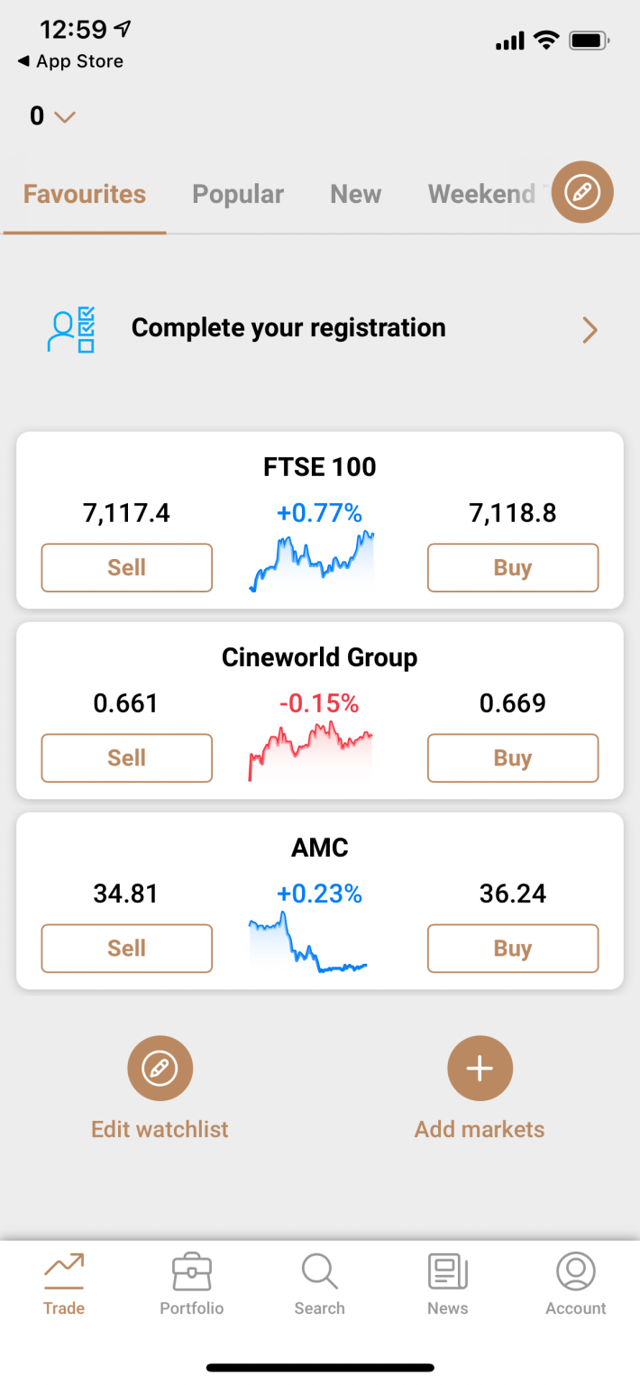The image size is (640, 1385).
Task: Tap the Add markets plus icon
Action: coord(480,1068)
